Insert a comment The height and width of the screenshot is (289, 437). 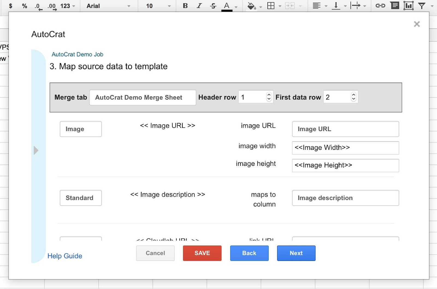coord(394,5)
